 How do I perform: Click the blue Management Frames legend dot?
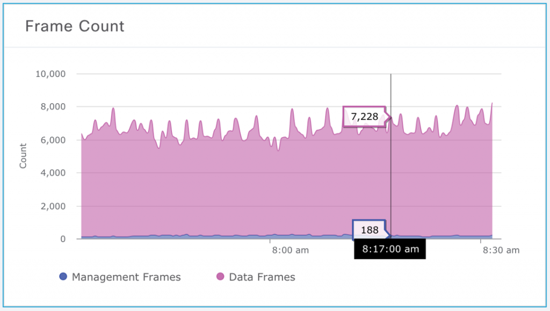pos(63,277)
